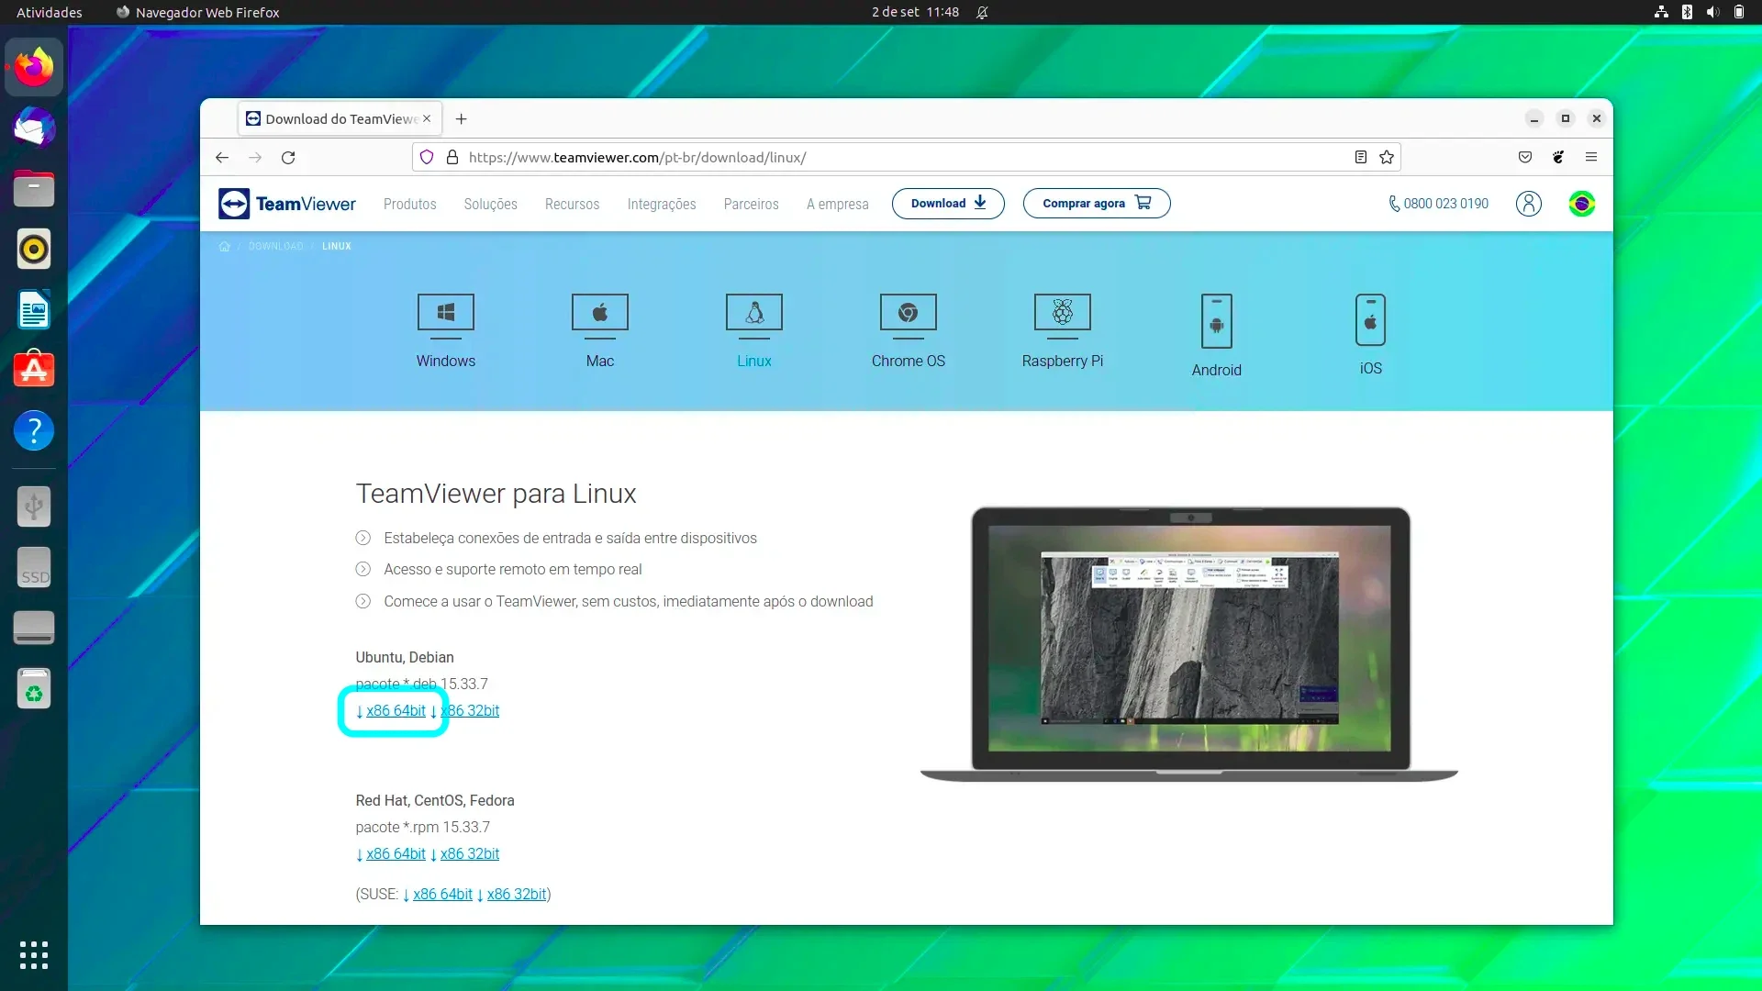Click the Comprar agora button

pos(1097,204)
